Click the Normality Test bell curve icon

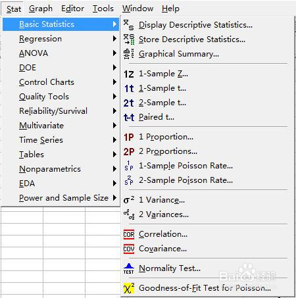[129, 268]
